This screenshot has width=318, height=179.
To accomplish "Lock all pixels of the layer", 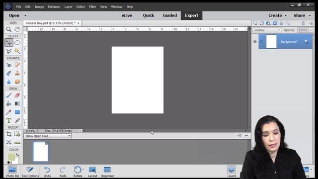I will pyautogui.click(x=281, y=23).
